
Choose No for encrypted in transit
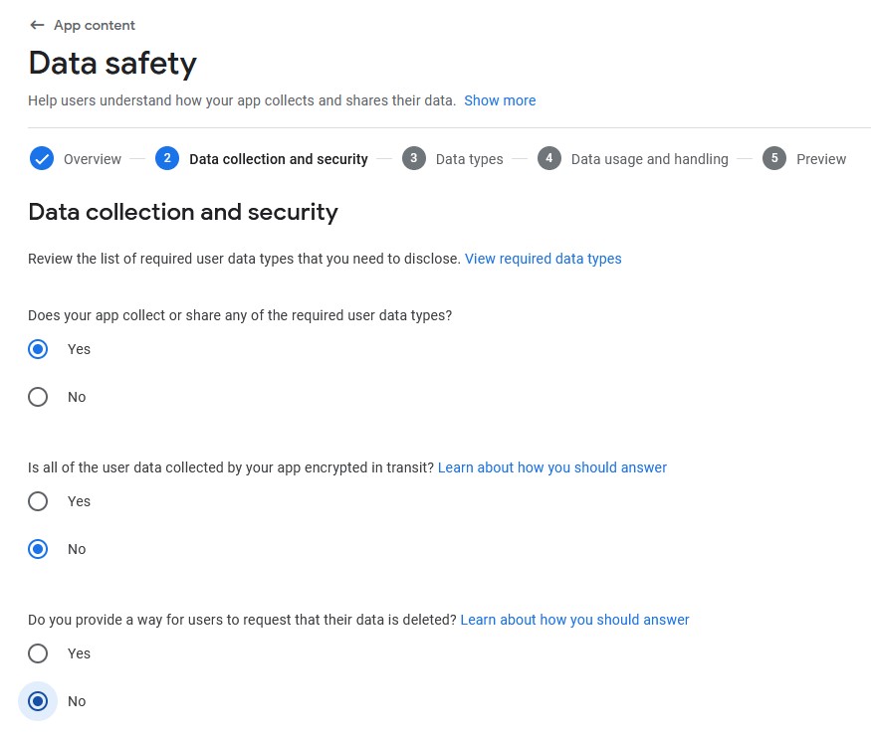pyautogui.click(x=38, y=549)
